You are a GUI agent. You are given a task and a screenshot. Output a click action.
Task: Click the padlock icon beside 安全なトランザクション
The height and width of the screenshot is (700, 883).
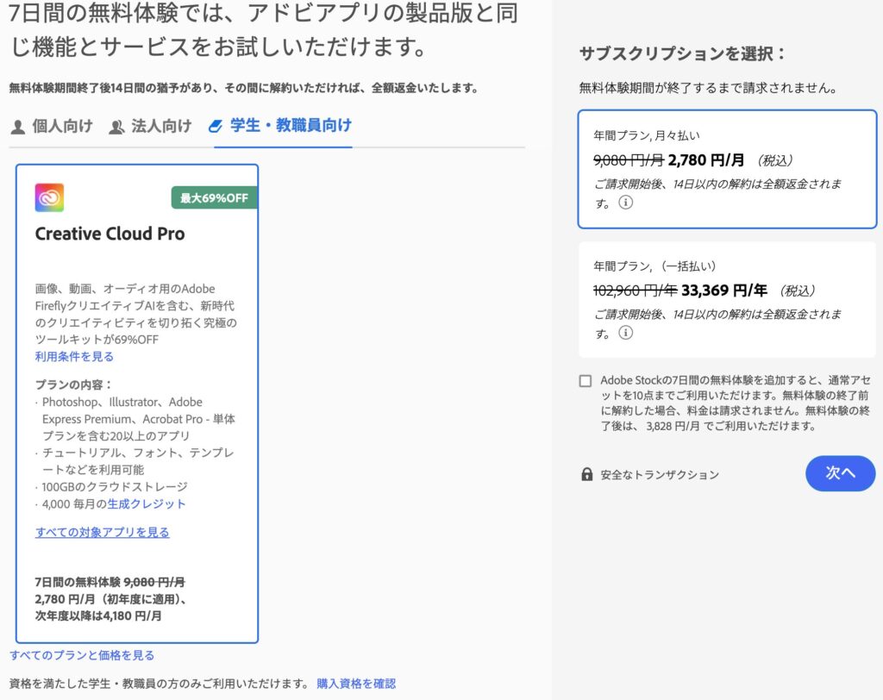pyautogui.click(x=587, y=474)
